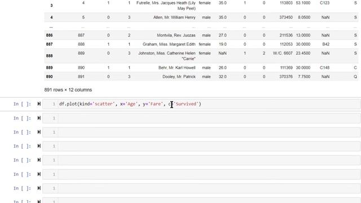Click '891 rows × 12 columns' summary text
Screen dimensions: 361x203
pyautogui.click(x=68, y=90)
